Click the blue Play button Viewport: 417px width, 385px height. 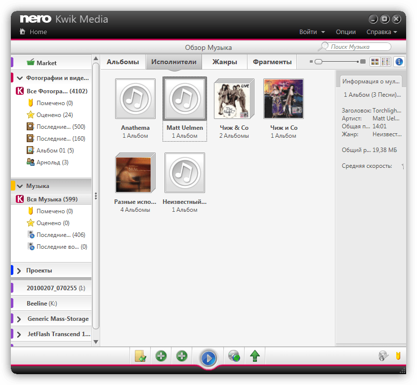tap(208, 357)
